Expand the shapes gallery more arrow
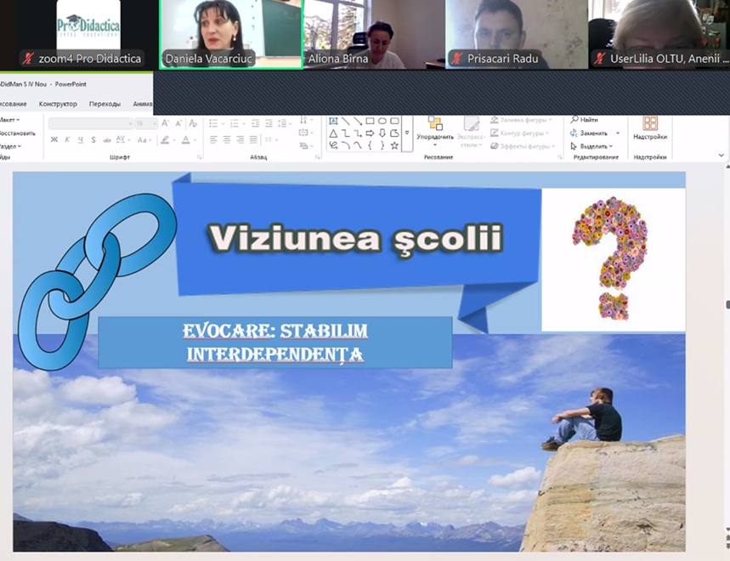The width and height of the screenshot is (730, 561). tap(407, 133)
